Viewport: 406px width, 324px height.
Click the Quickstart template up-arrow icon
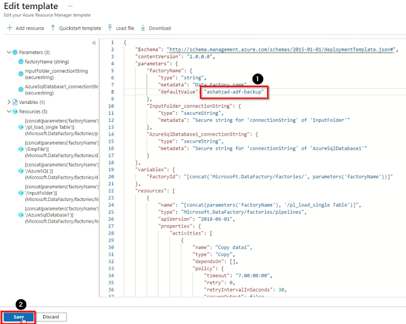pos(53,28)
